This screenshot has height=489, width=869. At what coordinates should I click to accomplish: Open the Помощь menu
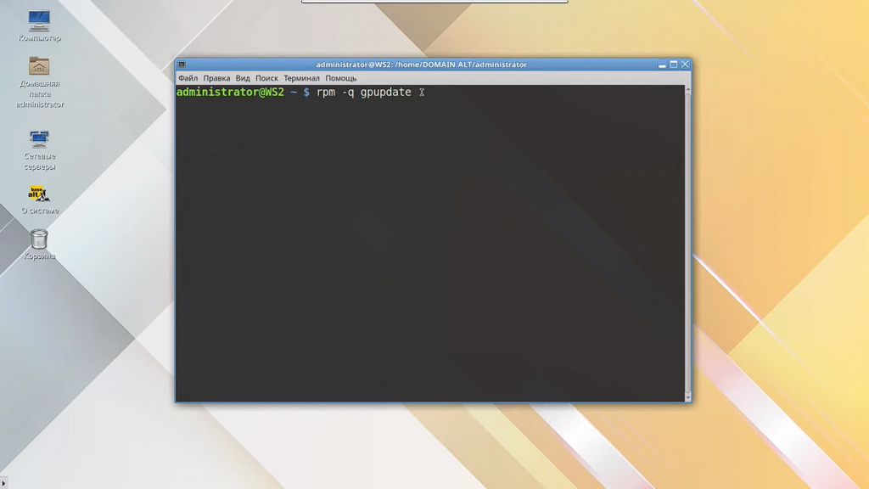[341, 78]
